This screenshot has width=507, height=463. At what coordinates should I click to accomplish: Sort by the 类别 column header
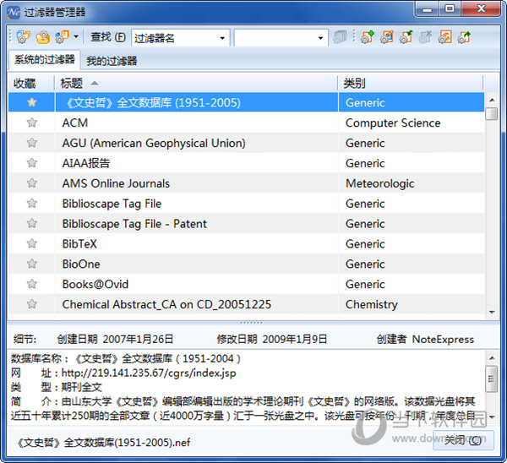(x=411, y=84)
